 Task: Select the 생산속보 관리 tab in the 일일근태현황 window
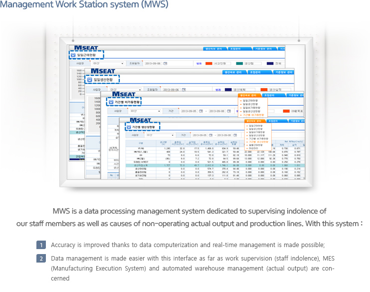tap(215, 49)
